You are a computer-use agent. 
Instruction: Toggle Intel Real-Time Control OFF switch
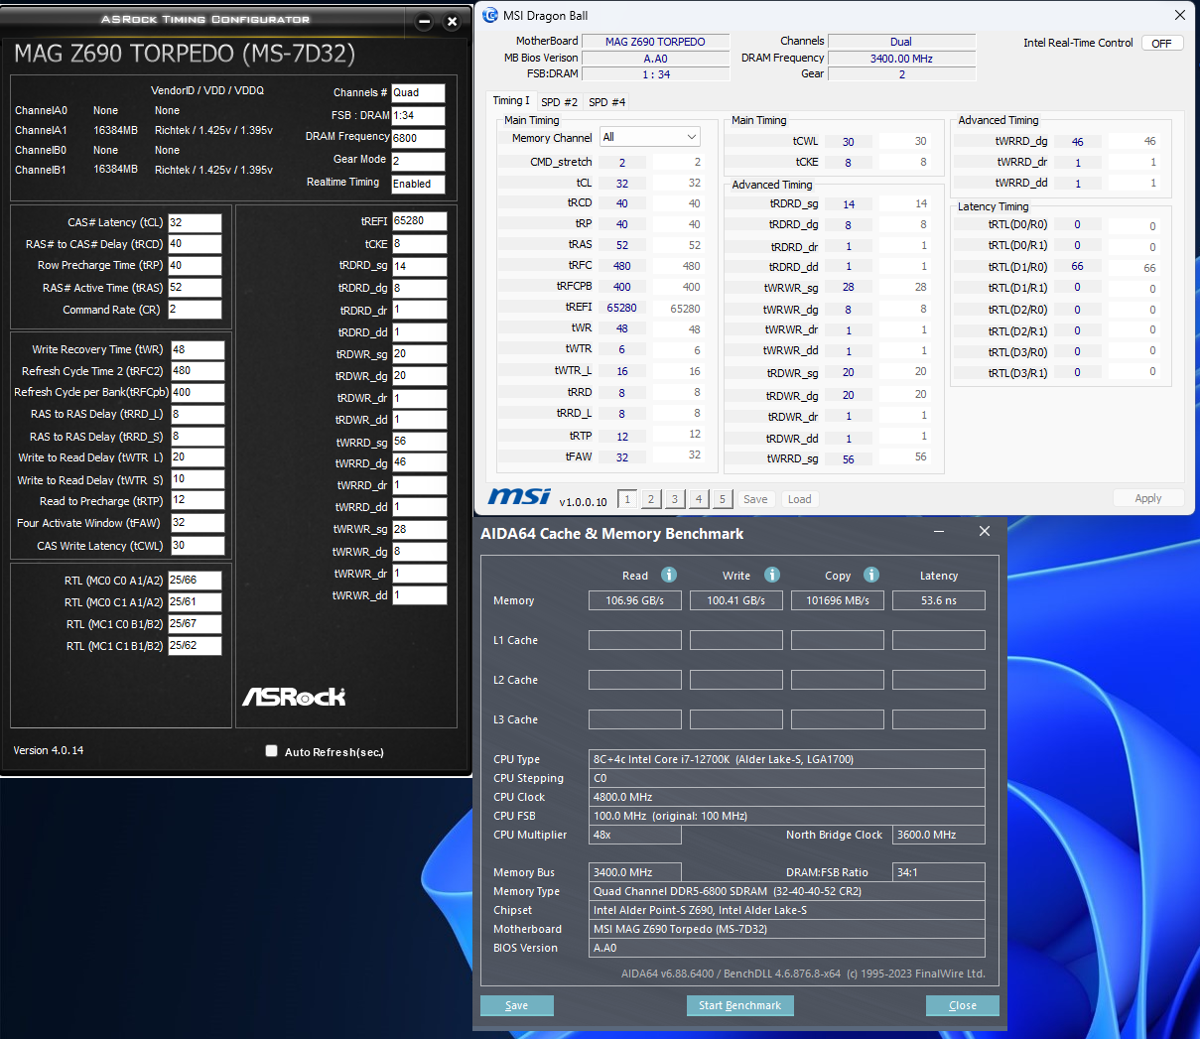click(x=1161, y=43)
